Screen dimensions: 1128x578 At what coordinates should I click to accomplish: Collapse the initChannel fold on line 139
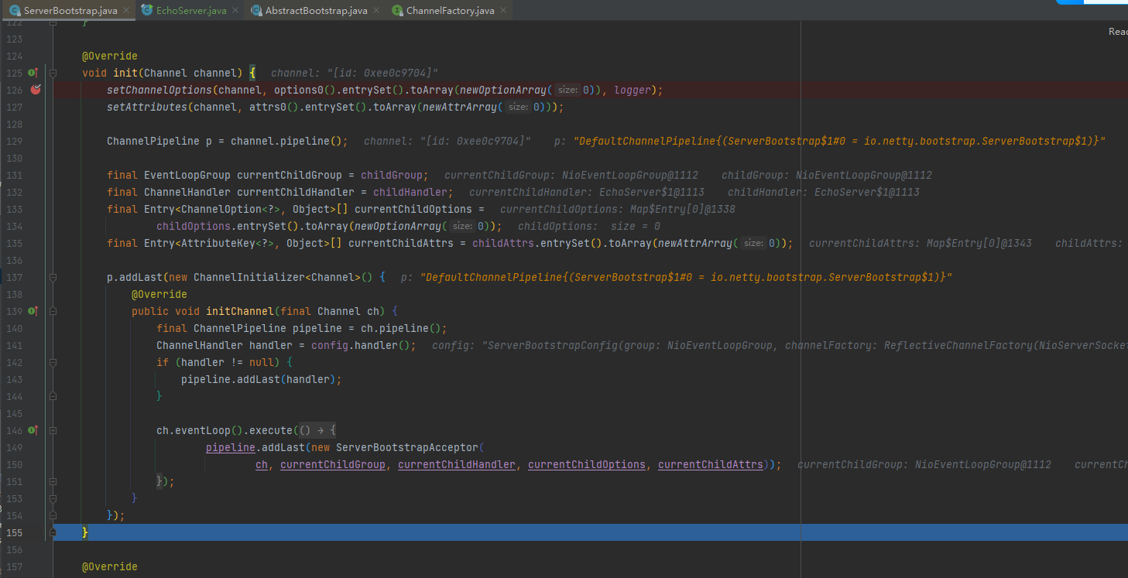pyautogui.click(x=53, y=311)
